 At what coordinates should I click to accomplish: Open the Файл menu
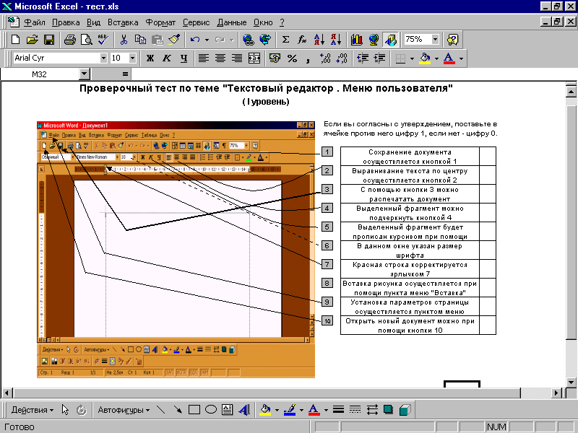point(34,22)
